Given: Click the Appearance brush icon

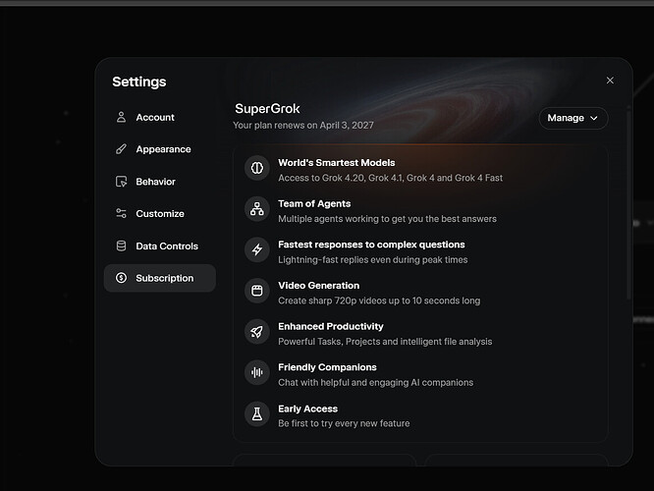Looking at the screenshot, I should coord(121,149).
